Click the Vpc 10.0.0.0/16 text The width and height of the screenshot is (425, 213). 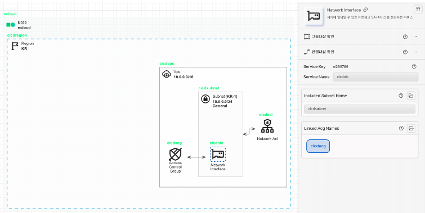184,74
